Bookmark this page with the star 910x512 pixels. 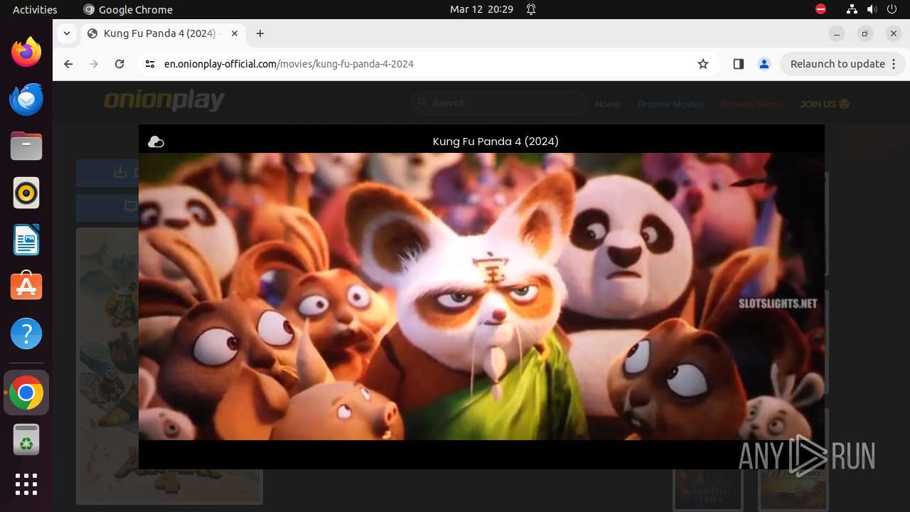[x=703, y=64]
